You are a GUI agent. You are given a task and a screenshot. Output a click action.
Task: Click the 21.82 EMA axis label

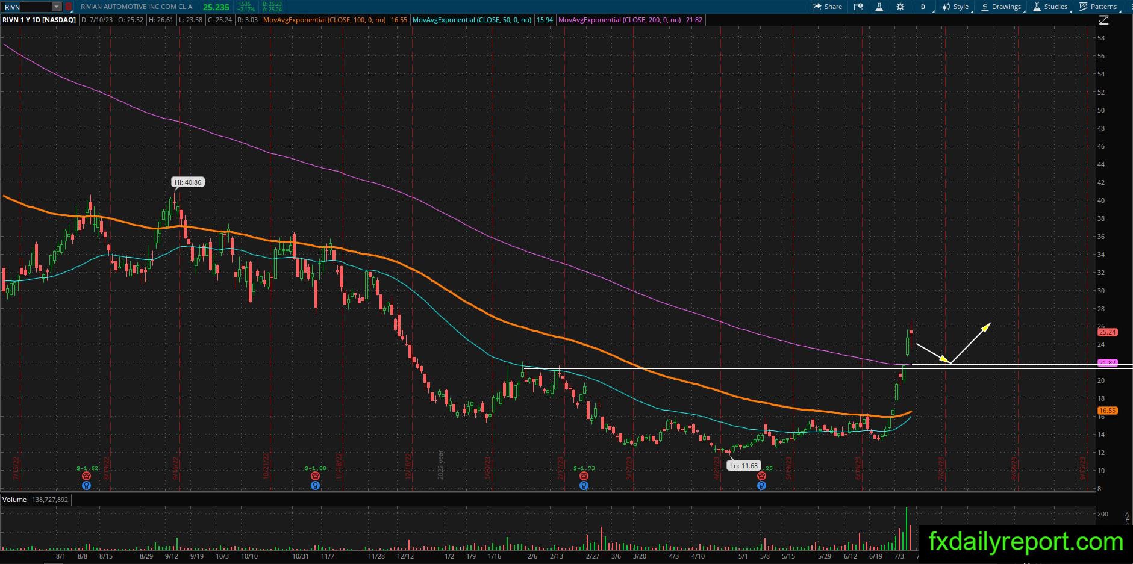pyautogui.click(x=1108, y=362)
